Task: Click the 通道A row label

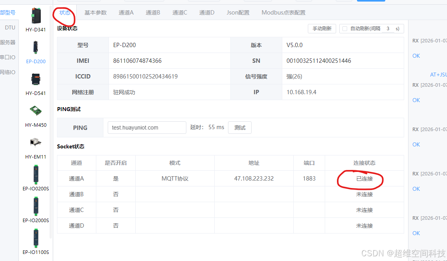Action: (76, 179)
